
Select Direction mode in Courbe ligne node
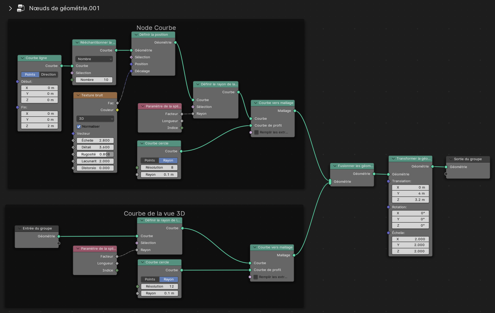tap(49, 75)
